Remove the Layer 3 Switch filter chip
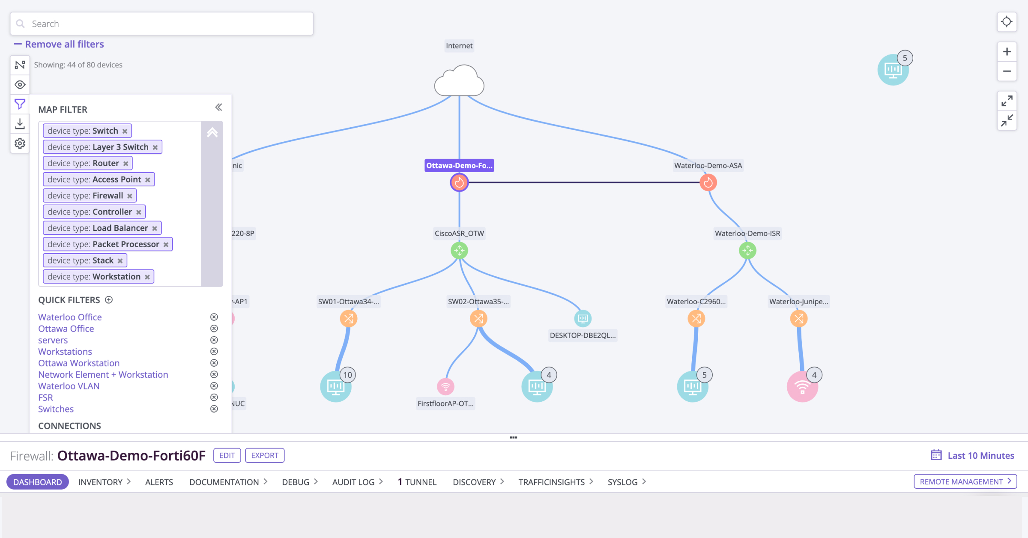Viewport: 1028px width, 538px height. pyautogui.click(x=155, y=147)
